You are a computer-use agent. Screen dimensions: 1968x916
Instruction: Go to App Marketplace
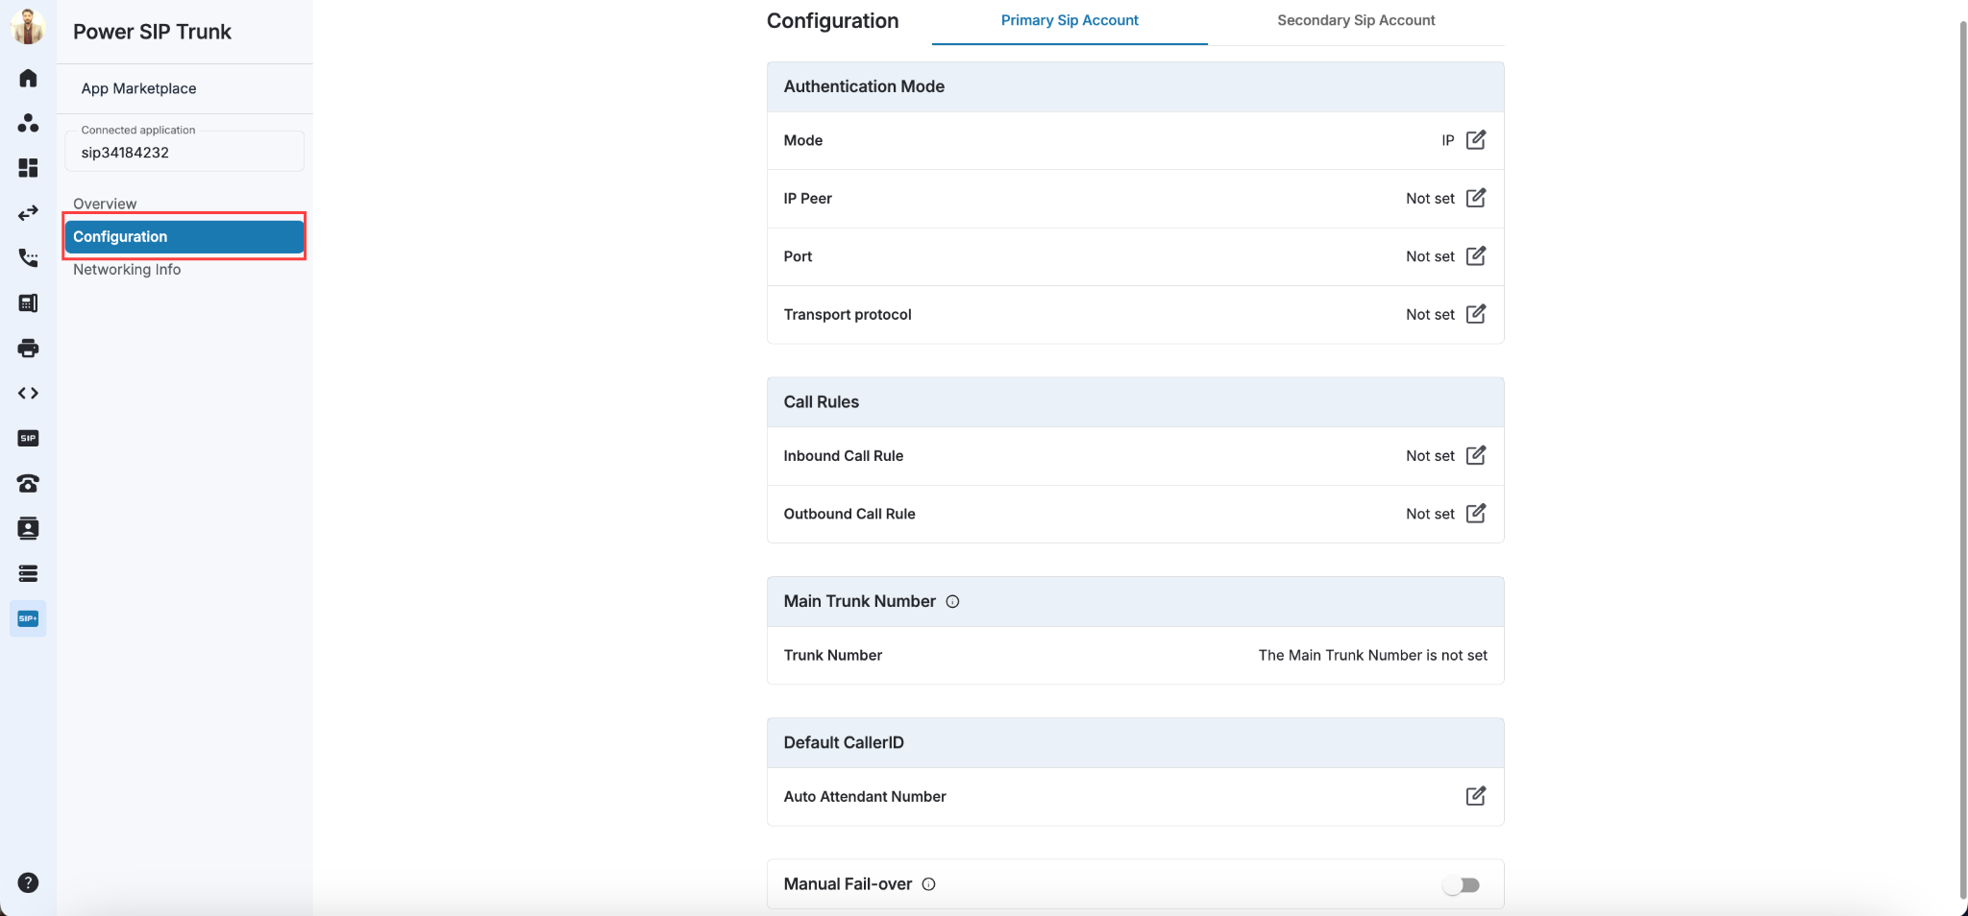pyautogui.click(x=138, y=88)
